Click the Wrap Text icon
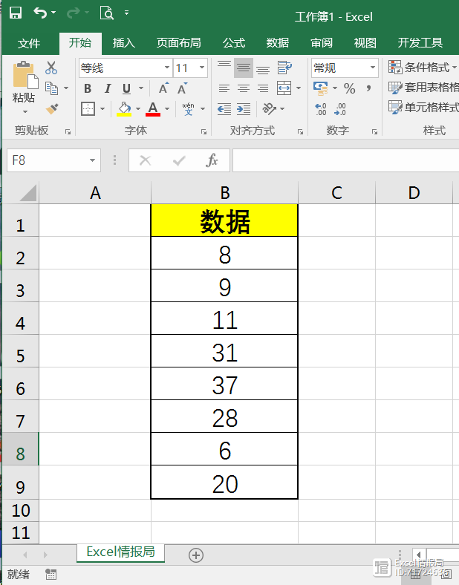459x585 pixels. 284,68
